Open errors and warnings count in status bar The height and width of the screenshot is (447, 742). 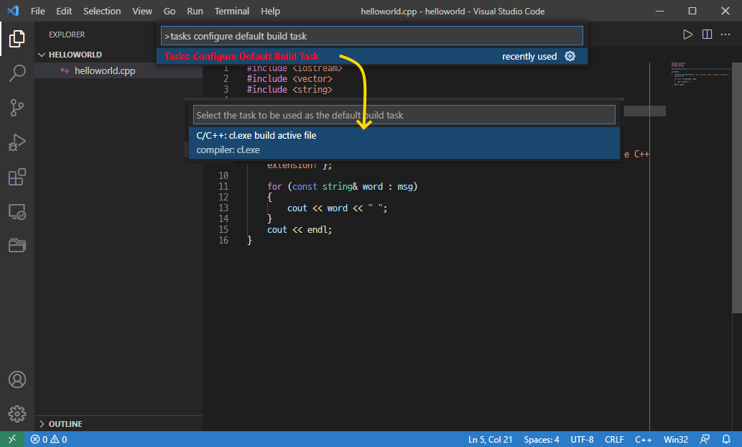coord(49,439)
